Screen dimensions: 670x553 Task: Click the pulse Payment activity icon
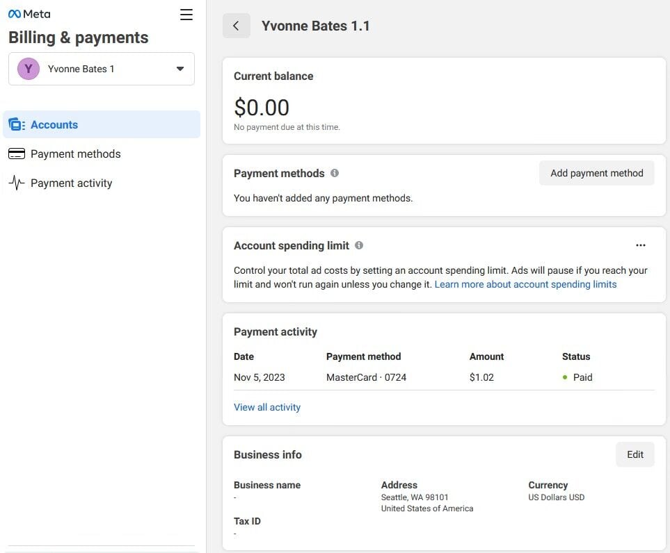point(17,183)
